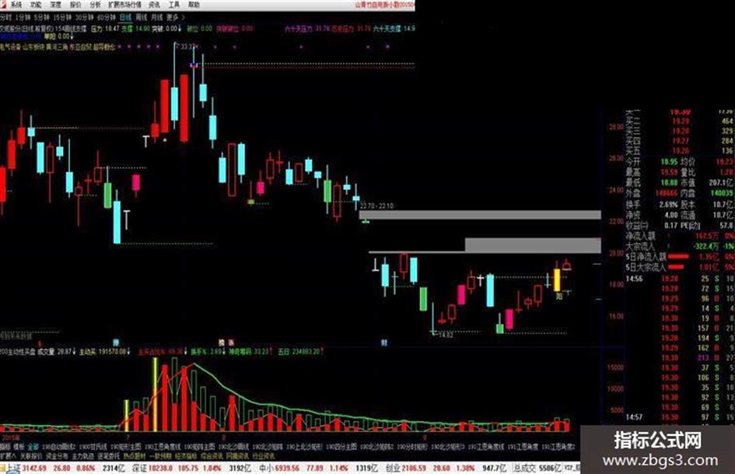Click the 大宗流入 row
Image resolution: width=735 pixels, height=474 pixels.
[680, 247]
